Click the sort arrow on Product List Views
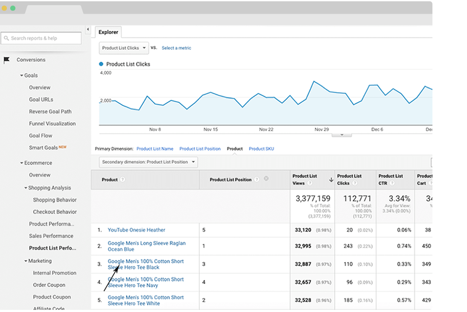The image size is (467, 312). click(x=331, y=180)
